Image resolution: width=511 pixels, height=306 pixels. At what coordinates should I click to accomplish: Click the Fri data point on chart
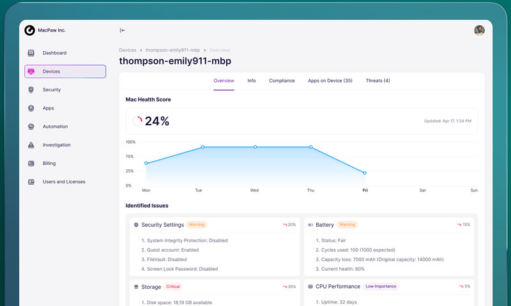coord(365,173)
